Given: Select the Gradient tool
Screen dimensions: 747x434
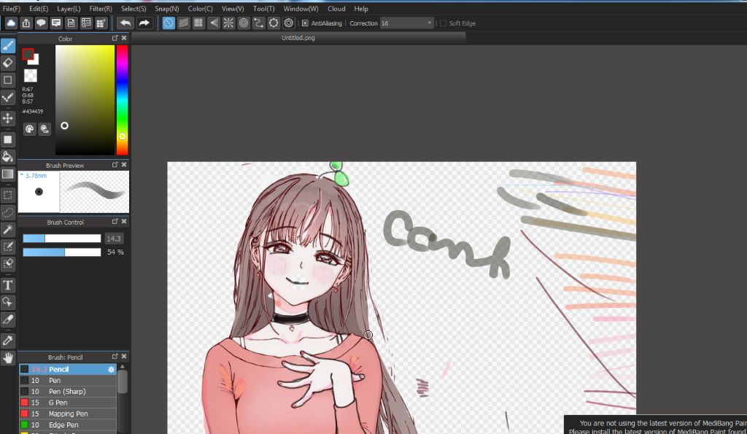Looking at the screenshot, I should click(7, 174).
